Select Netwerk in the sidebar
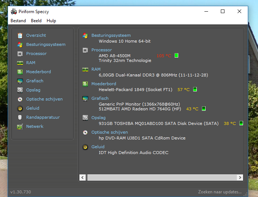The height and width of the screenshot is (197, 258). [x=35, y=126]
